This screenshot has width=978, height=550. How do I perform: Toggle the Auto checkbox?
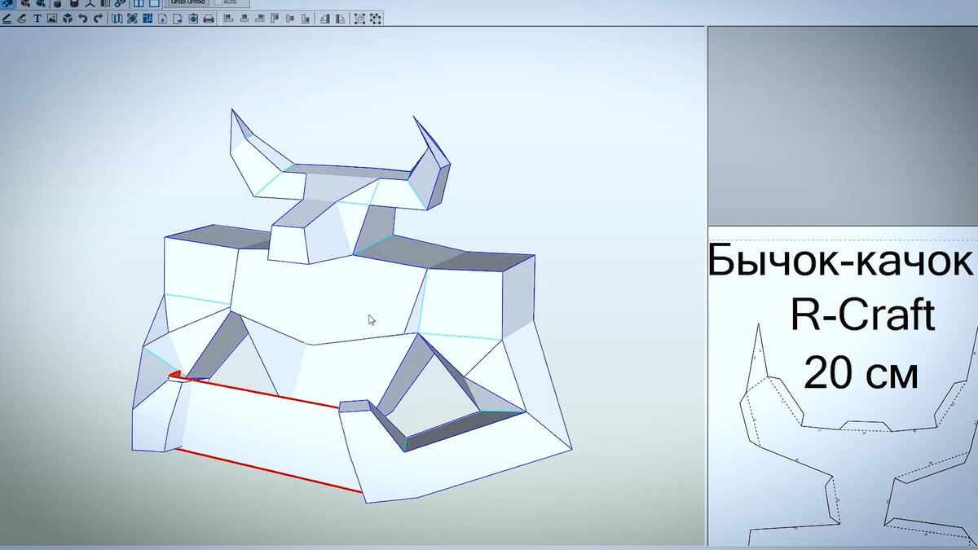(x=220, y=2)
